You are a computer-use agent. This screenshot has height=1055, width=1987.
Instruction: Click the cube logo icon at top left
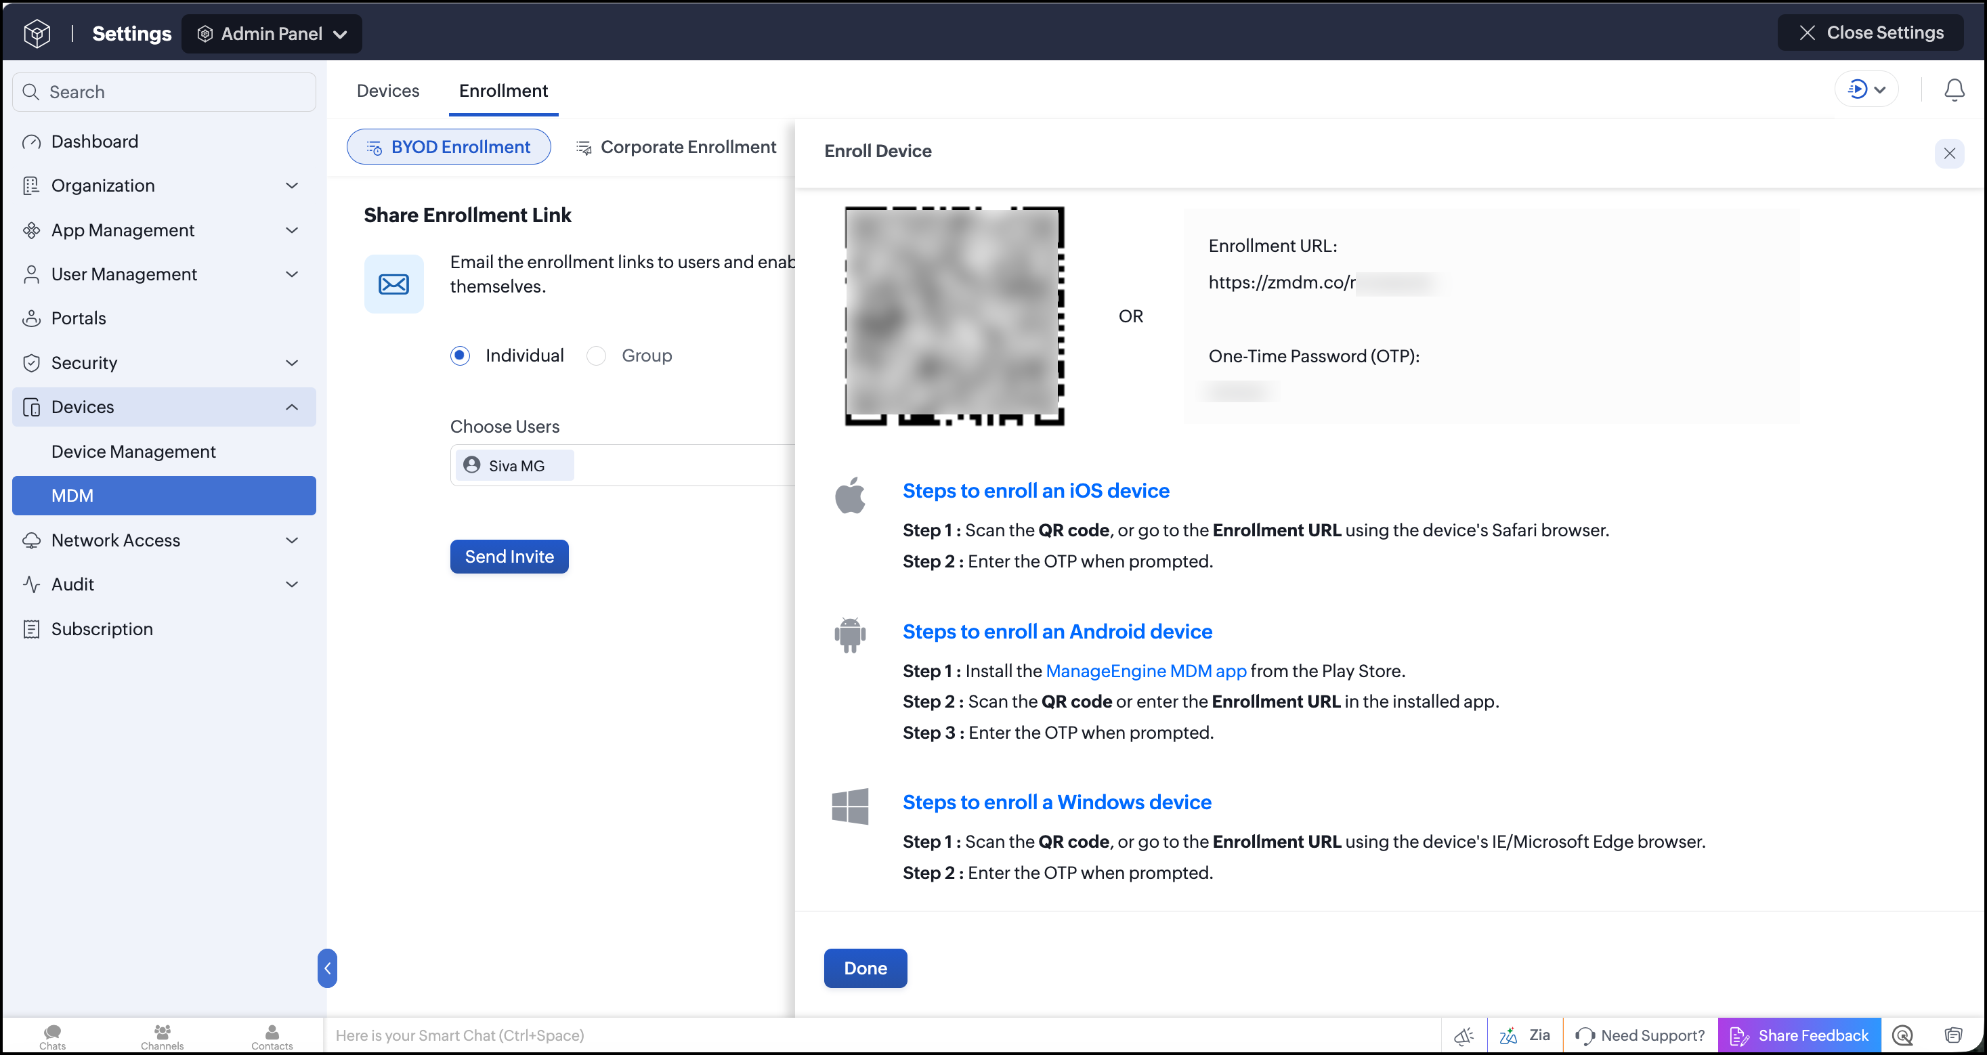click(x=37, y=33)
